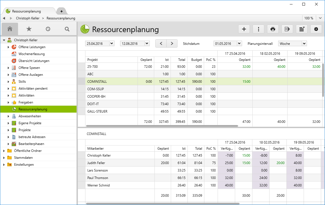Open the search magnifier tab
Screen dimensions: 325x205
coord(67,29)
